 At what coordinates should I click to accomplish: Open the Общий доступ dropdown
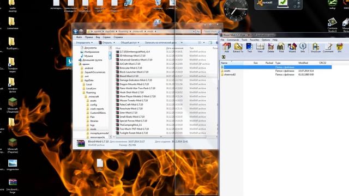tap(130, 42)
